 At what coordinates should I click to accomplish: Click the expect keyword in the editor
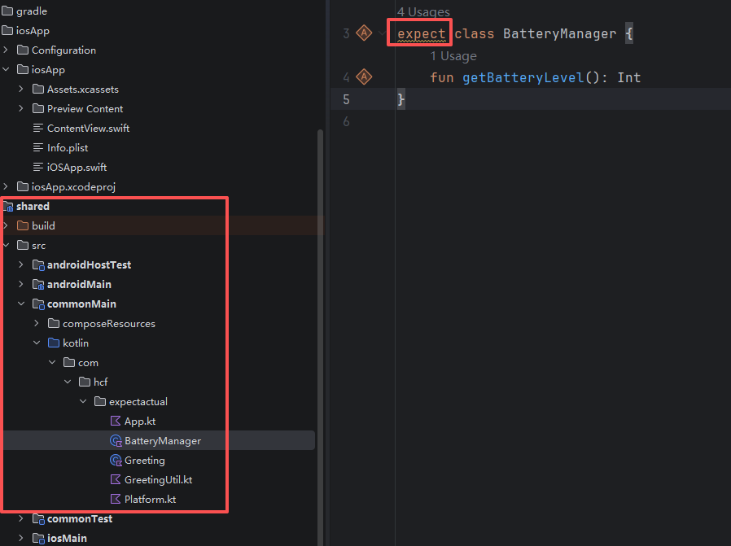tap(422, 33)
